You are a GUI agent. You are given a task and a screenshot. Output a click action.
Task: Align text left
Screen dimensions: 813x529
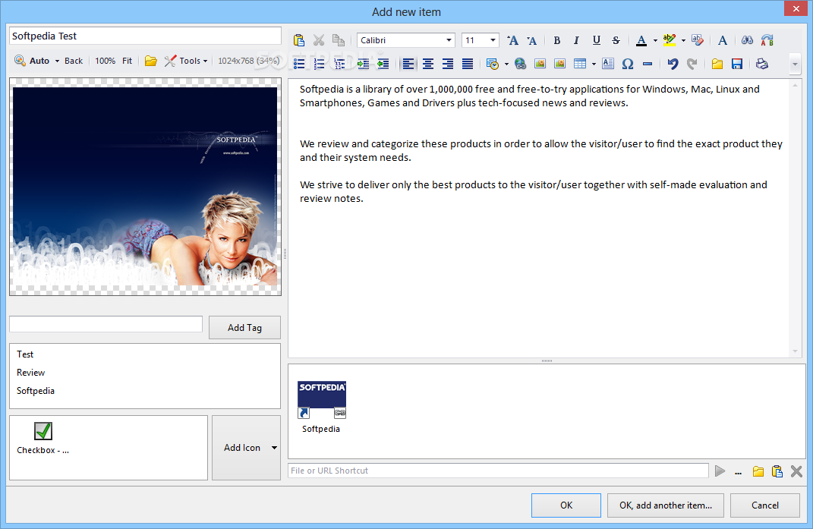tap(408, 63)
